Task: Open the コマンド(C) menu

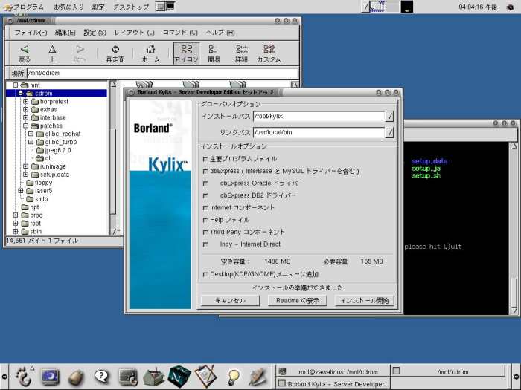Action: click(x=180, y=33)
